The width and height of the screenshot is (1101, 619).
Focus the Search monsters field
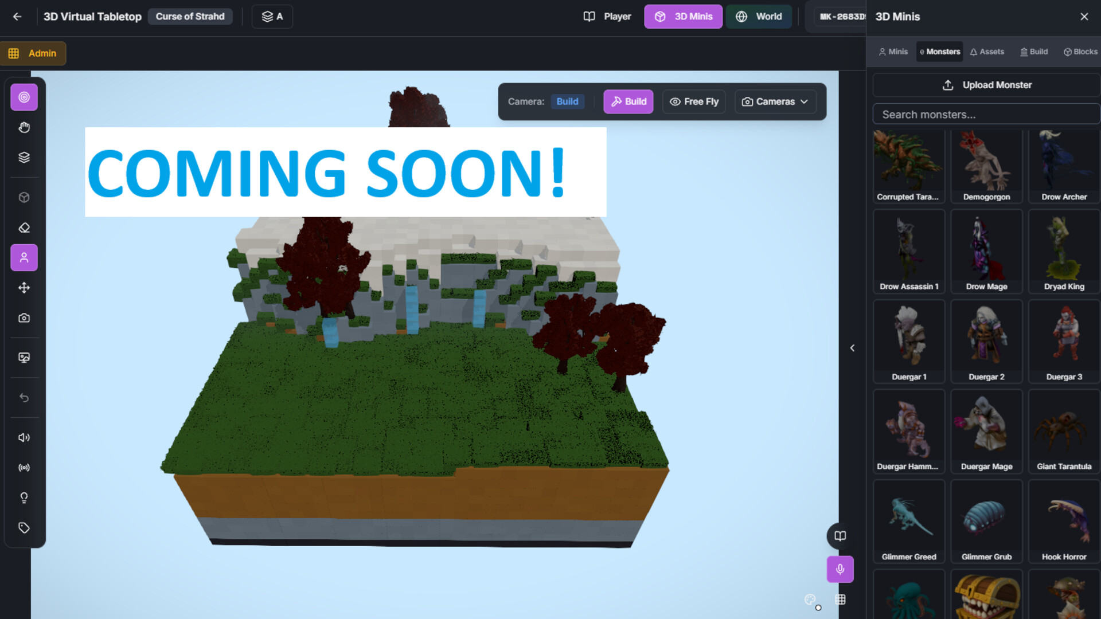pyautogui.click(x=986, y=115)
